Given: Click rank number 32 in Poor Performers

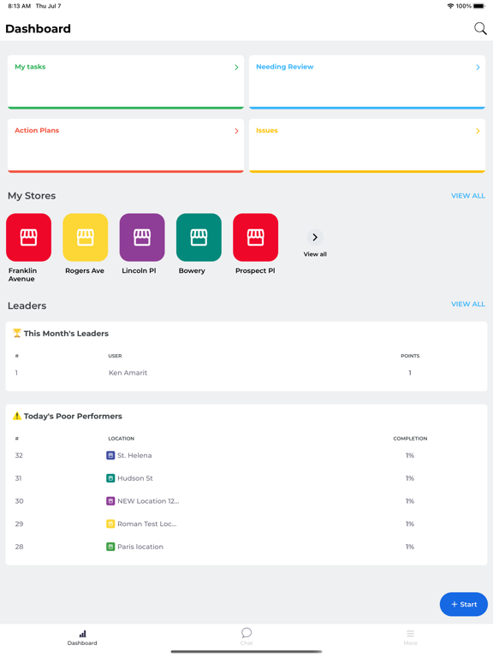Looking at the screenshot, I should point(19,455).
